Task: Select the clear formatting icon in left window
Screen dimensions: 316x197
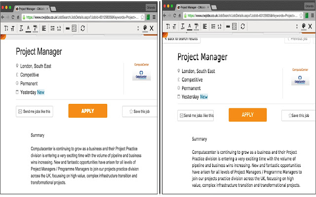Action: (x=21, y=29)
